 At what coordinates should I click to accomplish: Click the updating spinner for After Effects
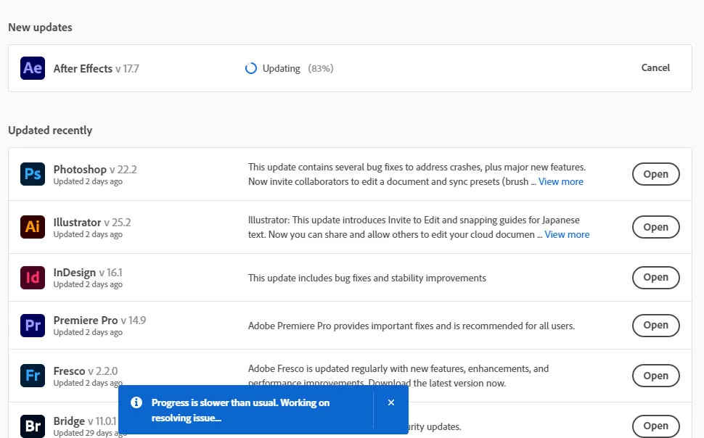(x=251, y=68)
